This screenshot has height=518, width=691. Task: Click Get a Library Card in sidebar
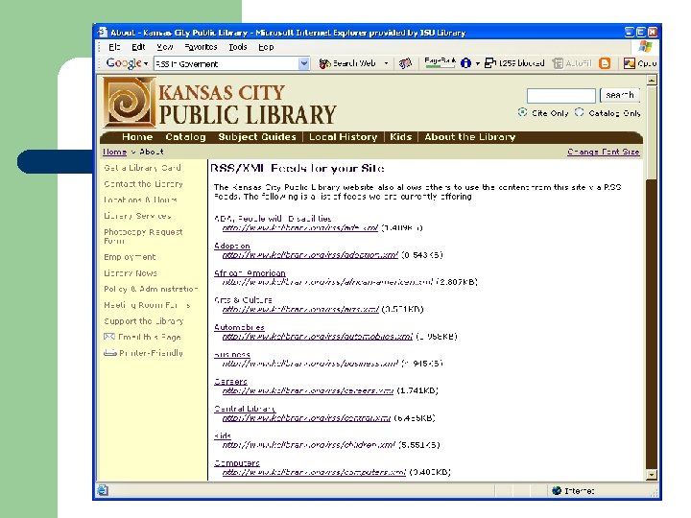[x=142, y=168]
